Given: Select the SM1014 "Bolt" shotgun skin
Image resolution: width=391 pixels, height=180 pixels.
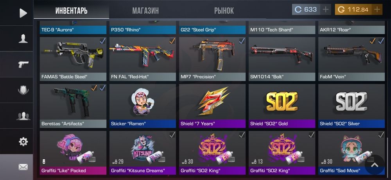Looking at the screenshot, I should coord(282,59).
